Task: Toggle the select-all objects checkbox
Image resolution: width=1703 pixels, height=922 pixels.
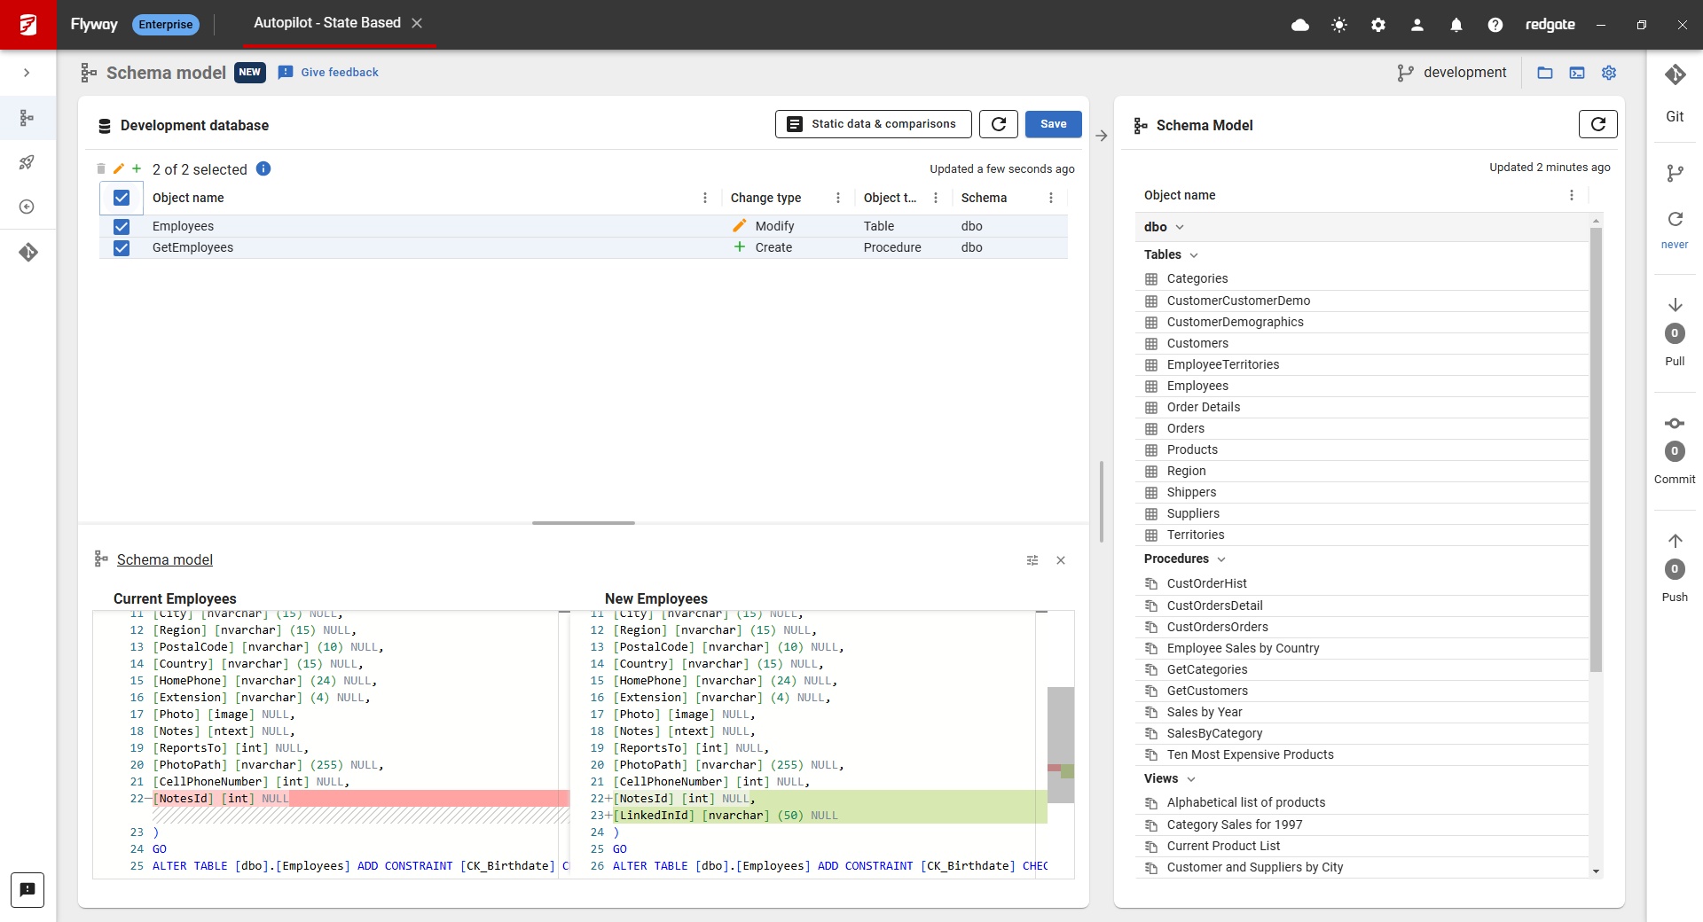Action: (x=122, y=198)
